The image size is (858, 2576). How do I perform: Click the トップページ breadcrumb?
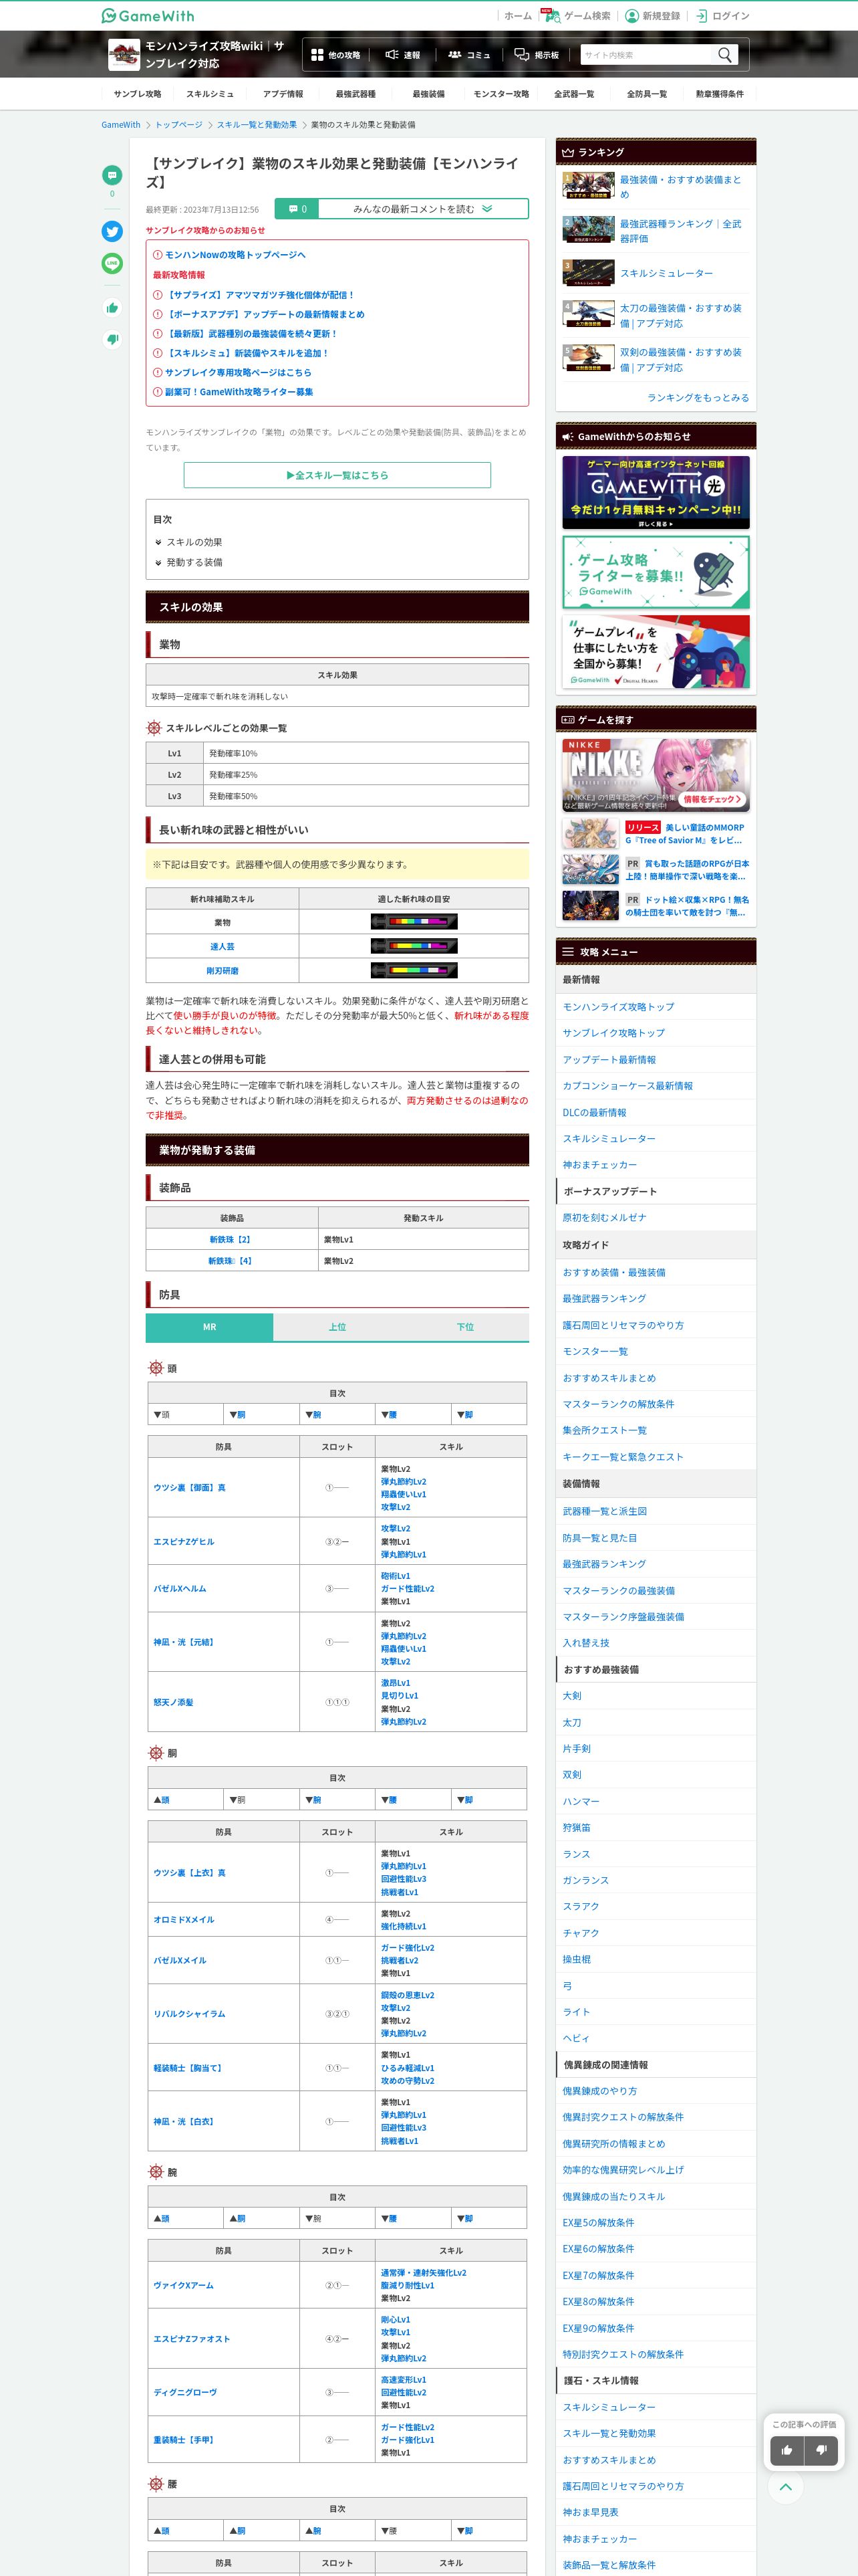(179, 125)
